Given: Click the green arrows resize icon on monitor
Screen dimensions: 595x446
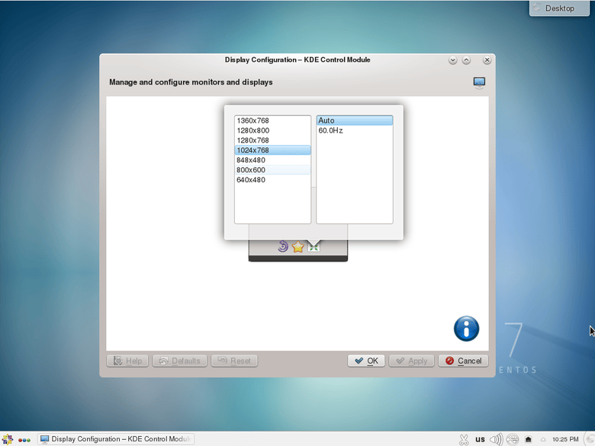Looking at the screenshot, I should pos(314,247).
